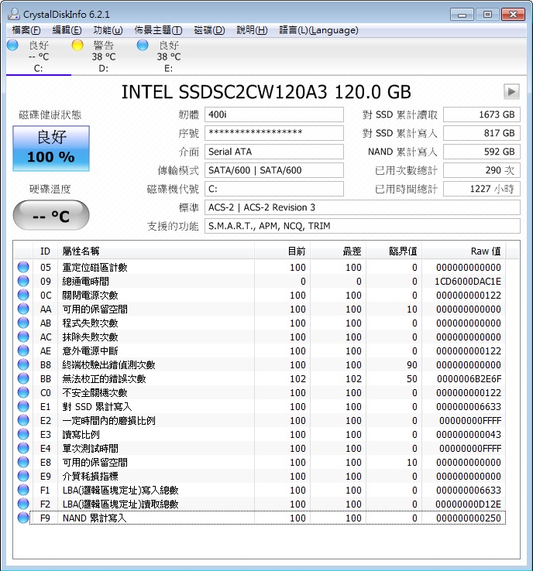Click the 1227 小時 power-on hours value

pyautogui.click(x=482, y=189)
